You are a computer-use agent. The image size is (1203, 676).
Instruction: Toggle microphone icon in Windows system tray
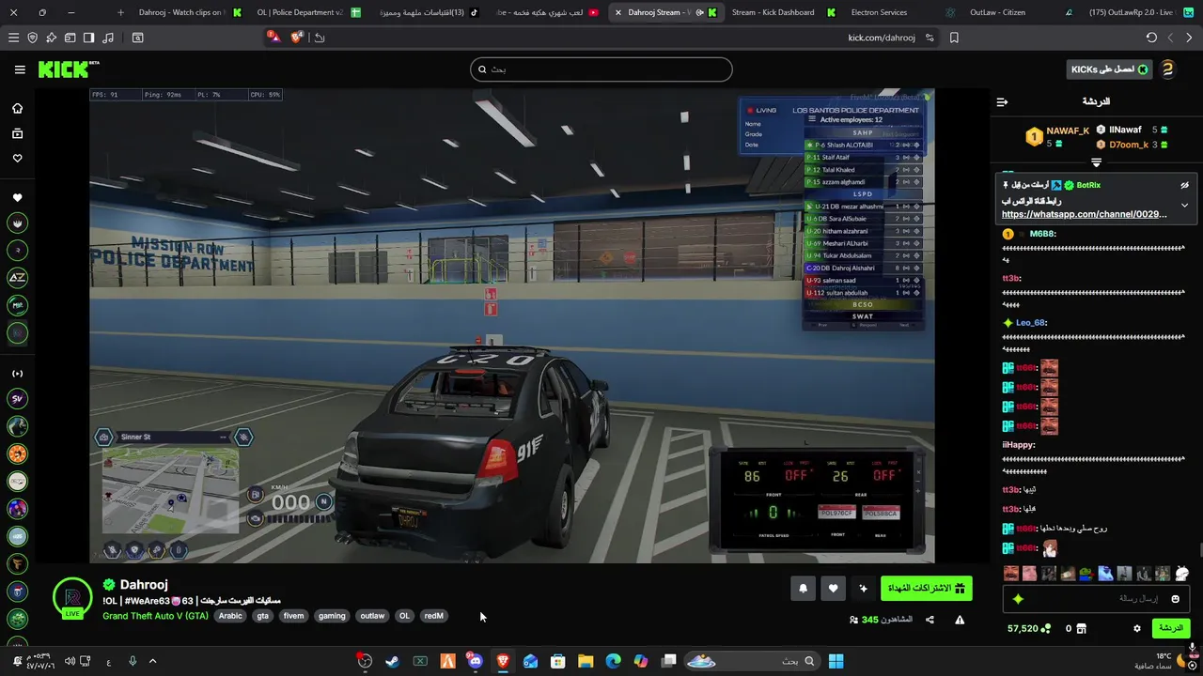(x=132, y=661)
